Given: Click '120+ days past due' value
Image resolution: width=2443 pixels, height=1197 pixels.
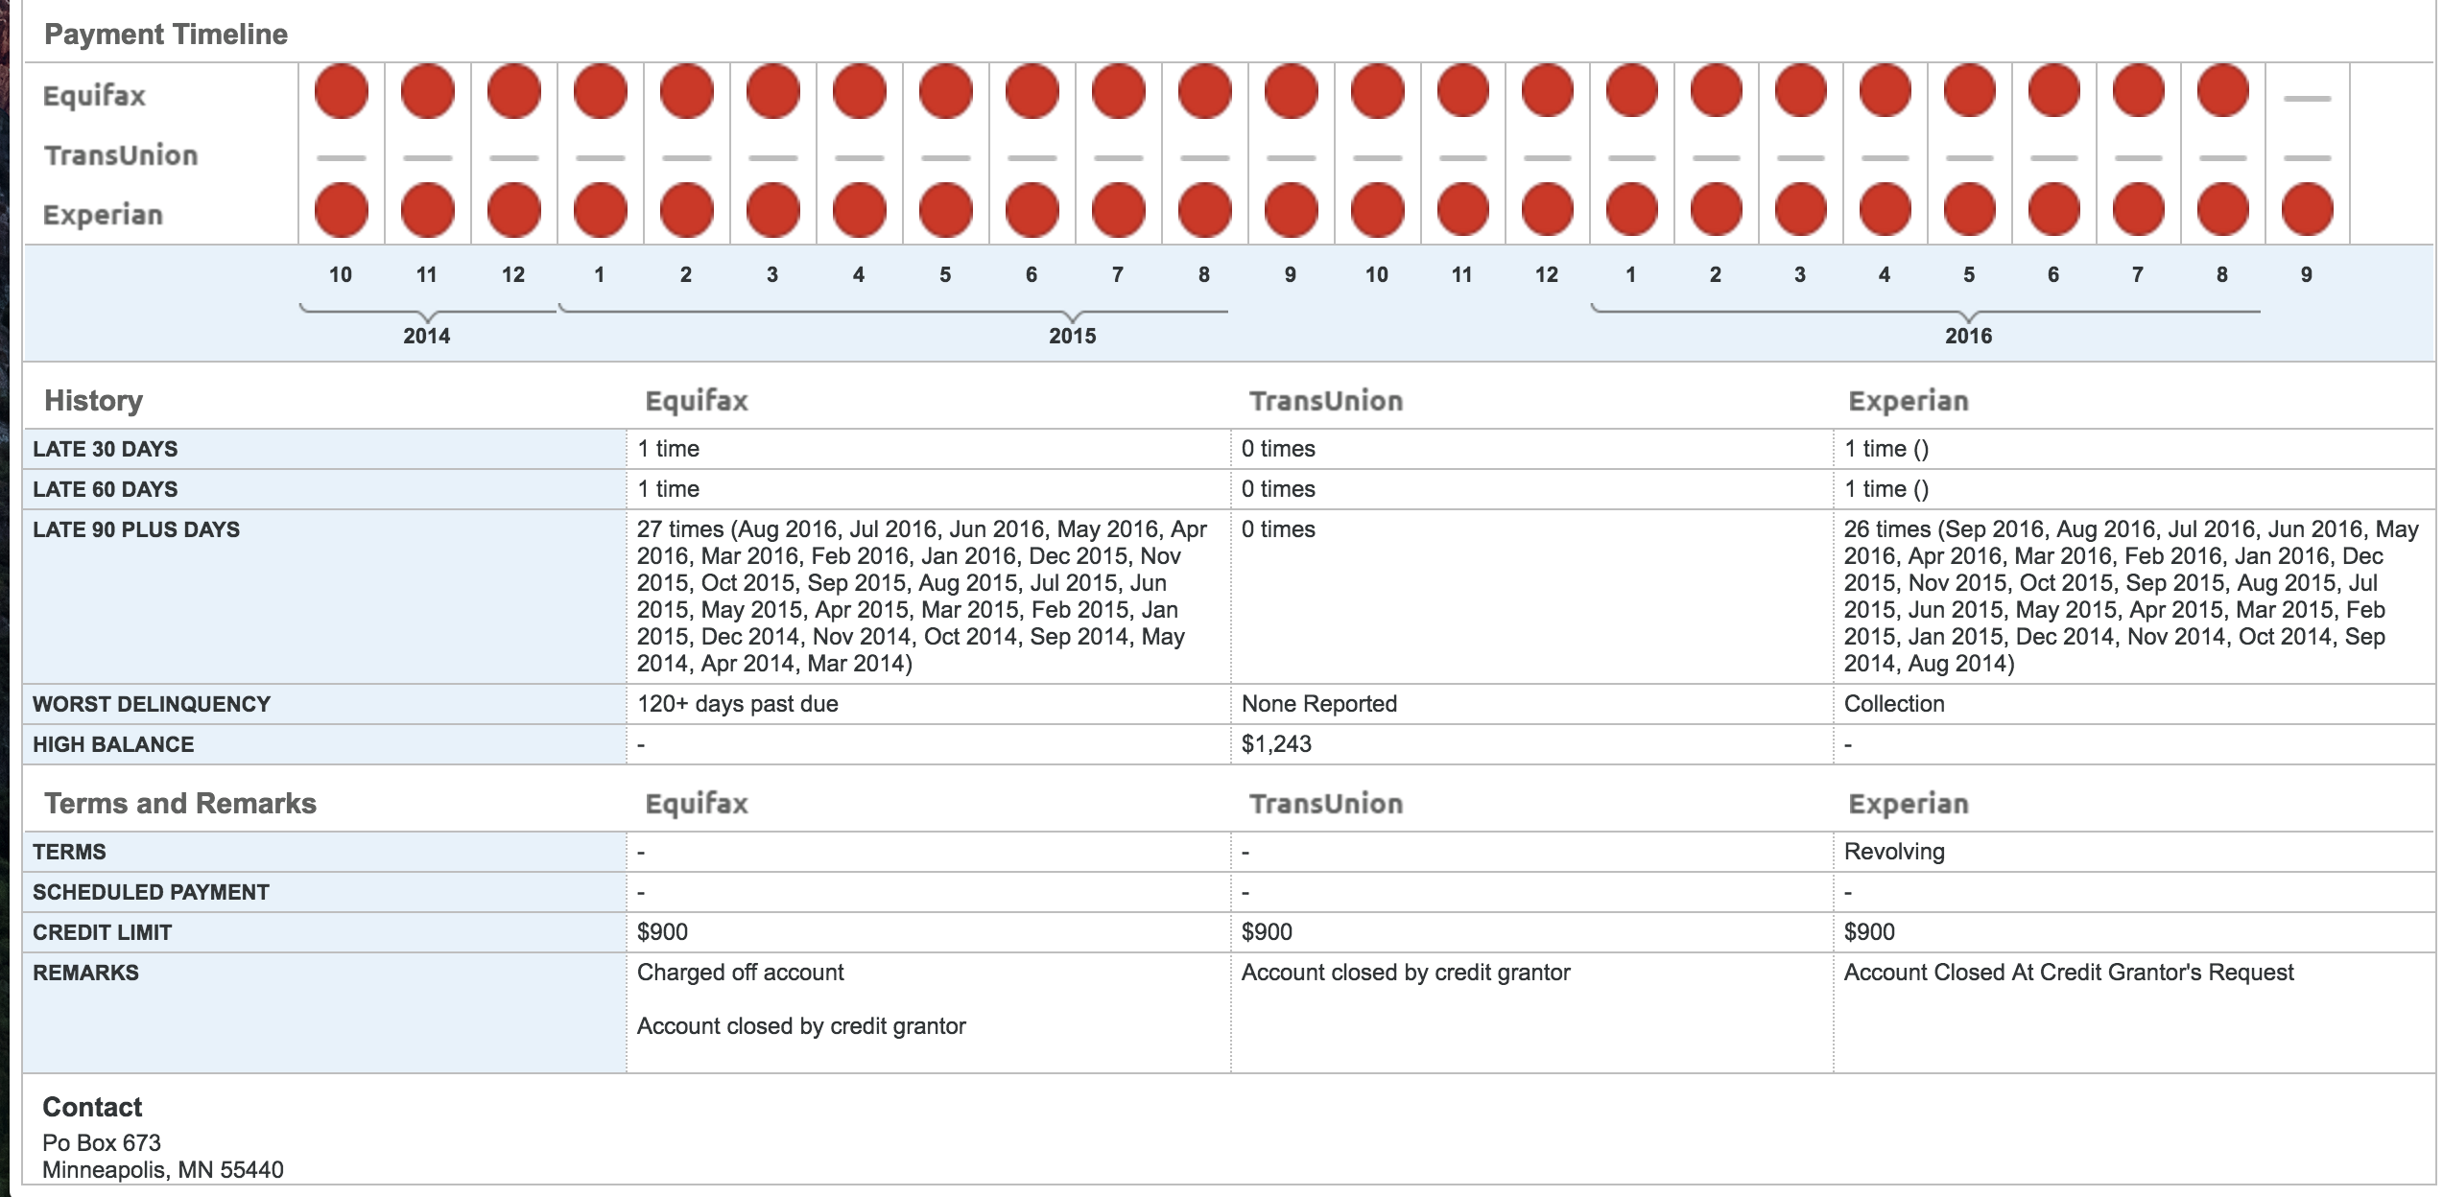Looking at the screenshot, I should click(738, 704).
